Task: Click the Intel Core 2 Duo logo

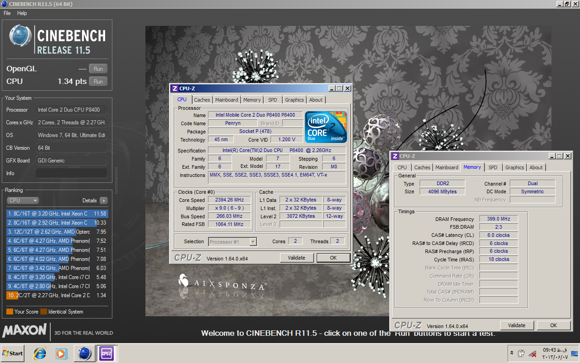Action: (x=326, y=127)
